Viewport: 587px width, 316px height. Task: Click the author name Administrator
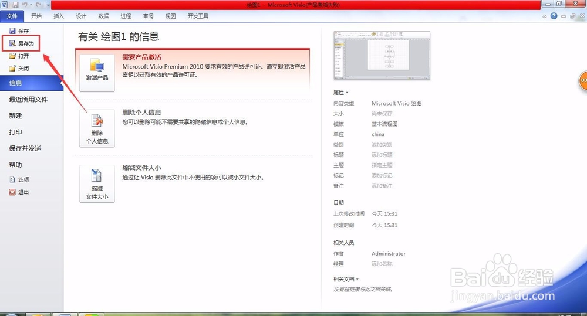388,253
